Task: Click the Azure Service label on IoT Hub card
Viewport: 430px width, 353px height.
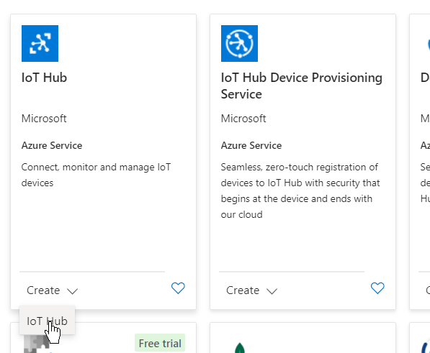Action: tap(52, 145)
